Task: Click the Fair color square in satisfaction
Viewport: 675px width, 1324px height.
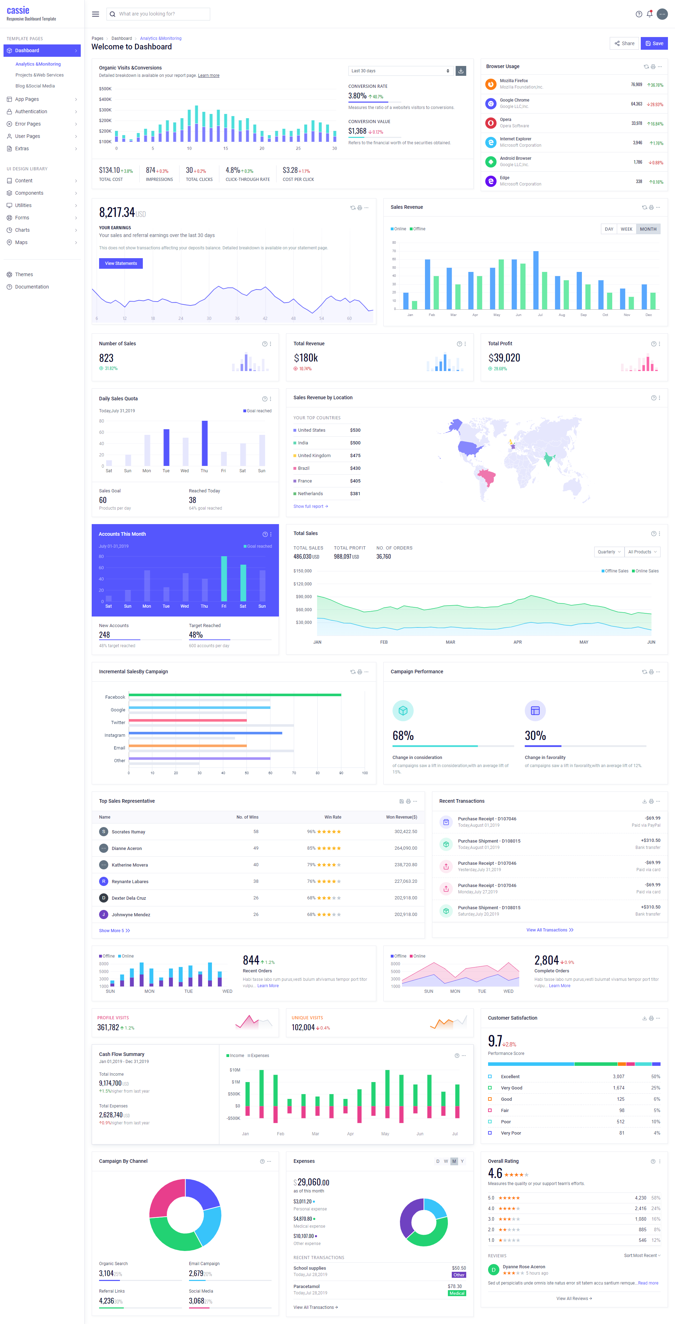Action: coord(490,1111)
